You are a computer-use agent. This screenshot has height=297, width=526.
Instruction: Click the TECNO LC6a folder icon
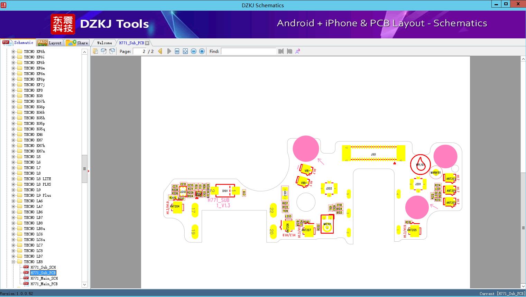point(20,240)
